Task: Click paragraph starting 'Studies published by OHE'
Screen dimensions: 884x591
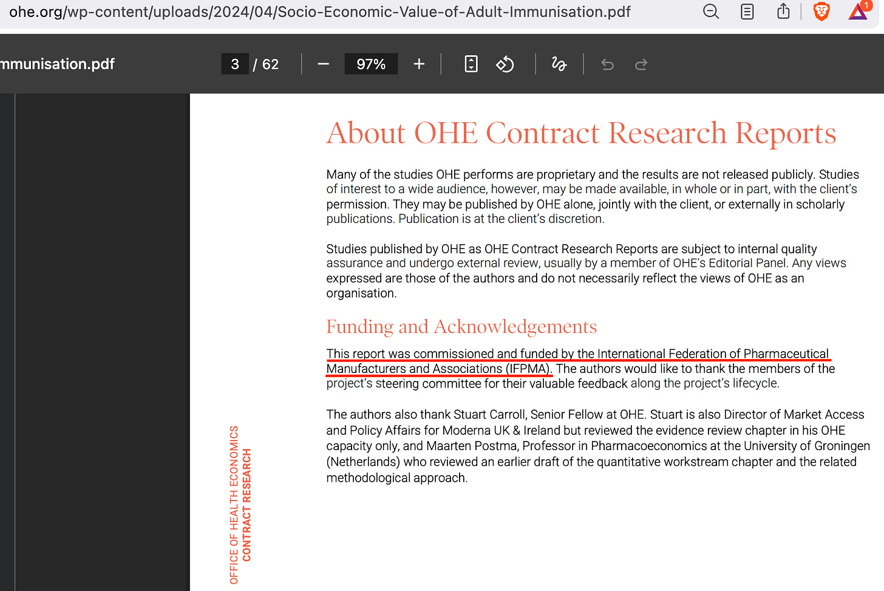Action: coord(586,271)
